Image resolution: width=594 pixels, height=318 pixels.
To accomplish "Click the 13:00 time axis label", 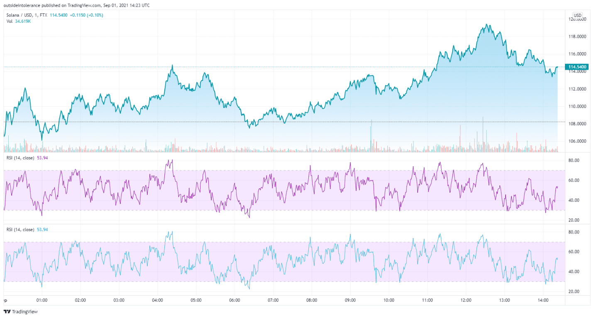I will click(505, 300).
